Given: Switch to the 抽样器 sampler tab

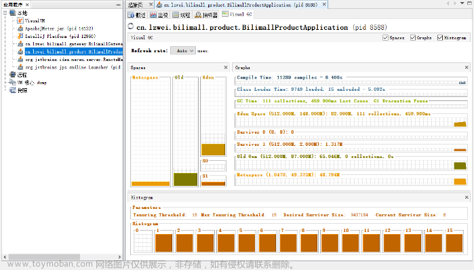Looking at the screenshot, I should click(206, 15).
